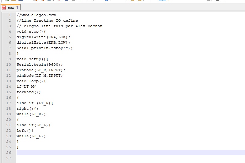Click the 'void loop(){' line
Image resolution: width=245 pixels, height=163 pixels.
(31, 81)
